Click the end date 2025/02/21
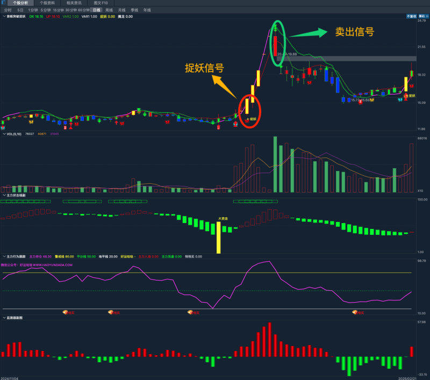Viewport: 430px width, 380px height. point(407,378)
